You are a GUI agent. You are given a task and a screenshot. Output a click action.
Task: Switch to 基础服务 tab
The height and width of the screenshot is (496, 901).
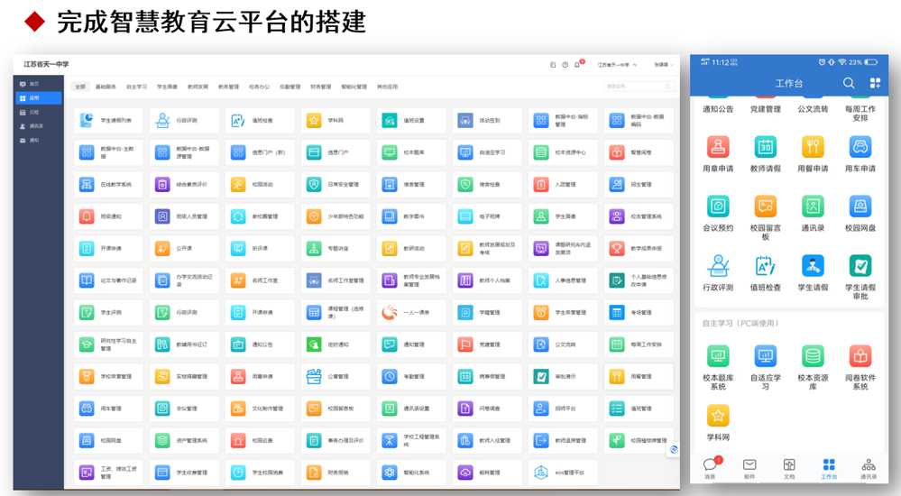tap(106, 87)
